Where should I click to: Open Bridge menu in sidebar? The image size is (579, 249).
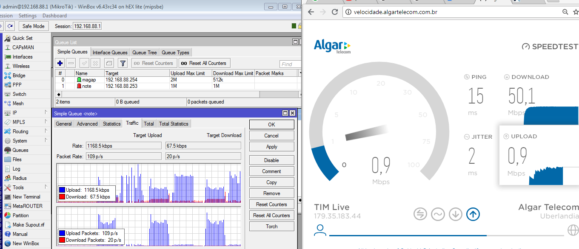point(19,76)
